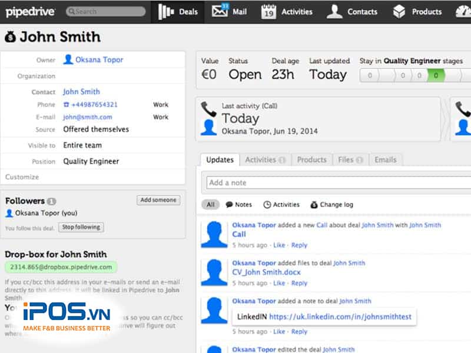
Task: Select the green highlighted pipeline stage
Action: [x=436, y=75]
